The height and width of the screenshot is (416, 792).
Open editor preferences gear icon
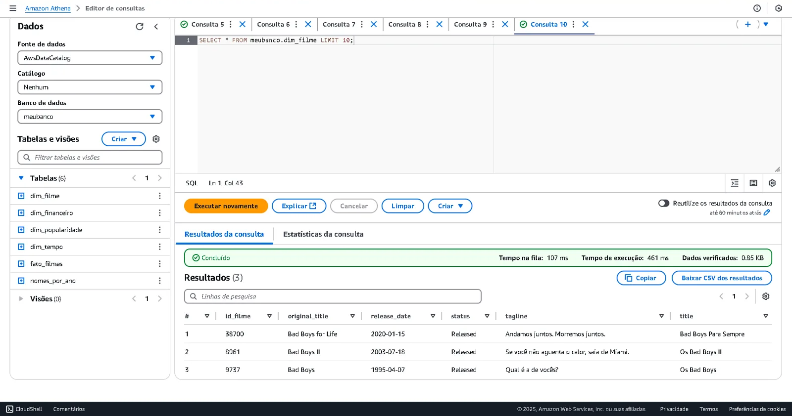772,183
